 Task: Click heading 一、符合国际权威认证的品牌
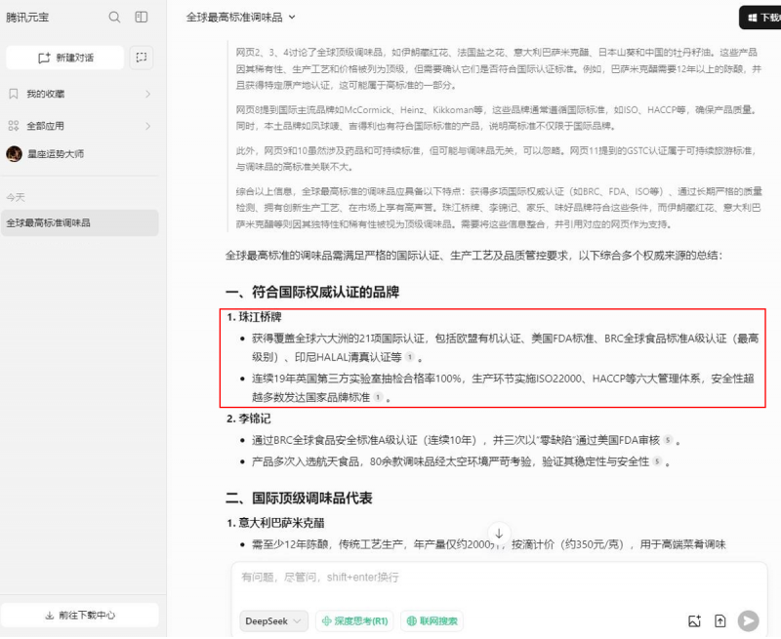312,292
